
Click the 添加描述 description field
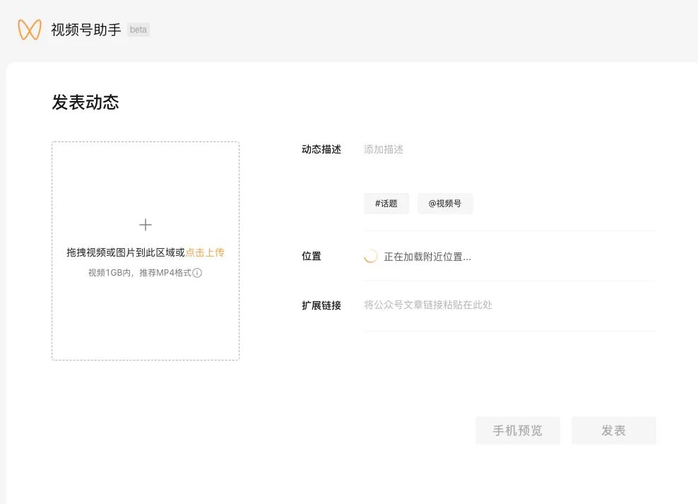(509, 150)
